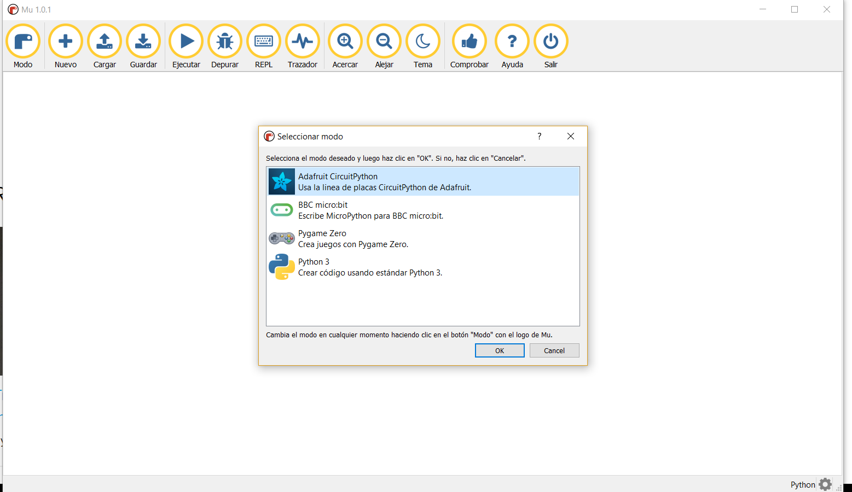Close the Seleccionar modo dialog
The height and width of the screenshot is (492, 852).
[571, 136]
